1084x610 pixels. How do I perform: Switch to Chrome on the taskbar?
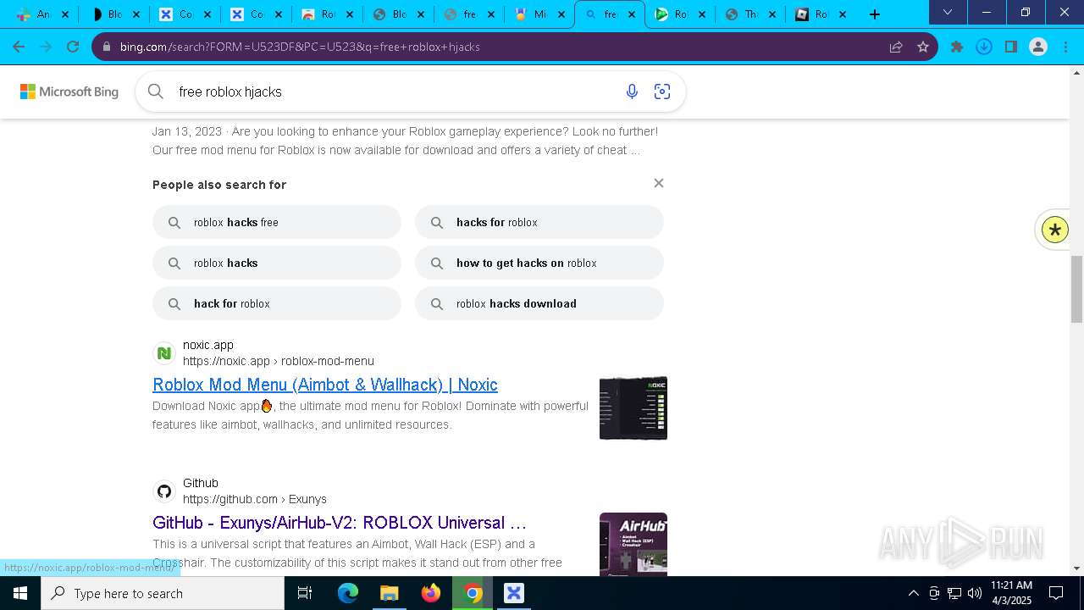473,593
